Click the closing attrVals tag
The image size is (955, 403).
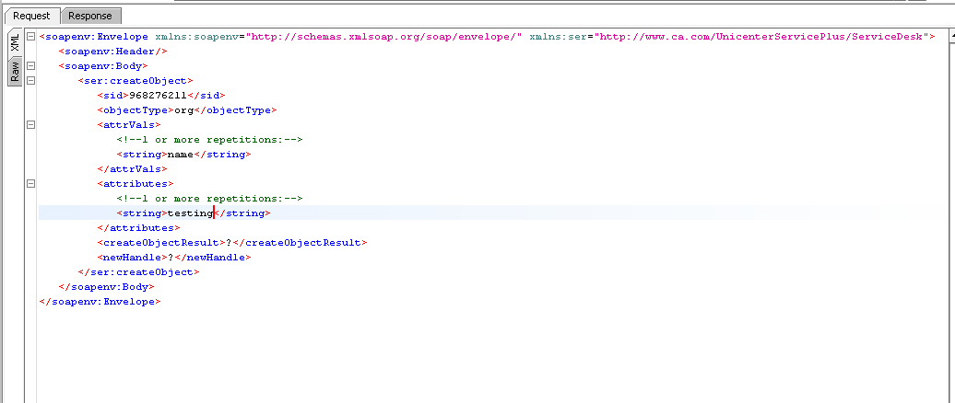(132, 169)
